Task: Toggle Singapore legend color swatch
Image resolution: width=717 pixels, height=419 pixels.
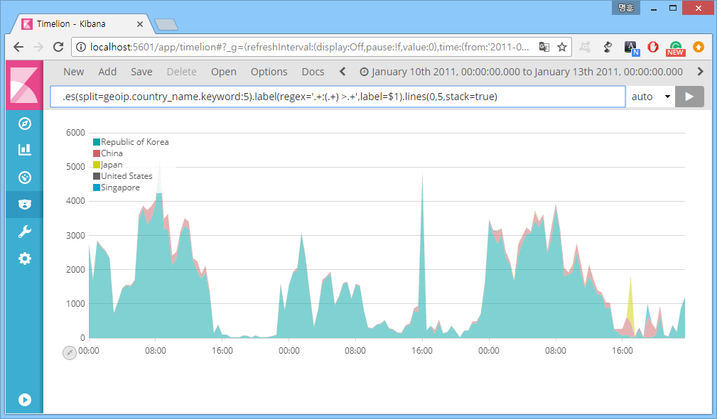Action: pyautogui.click(x=97, y=187)
